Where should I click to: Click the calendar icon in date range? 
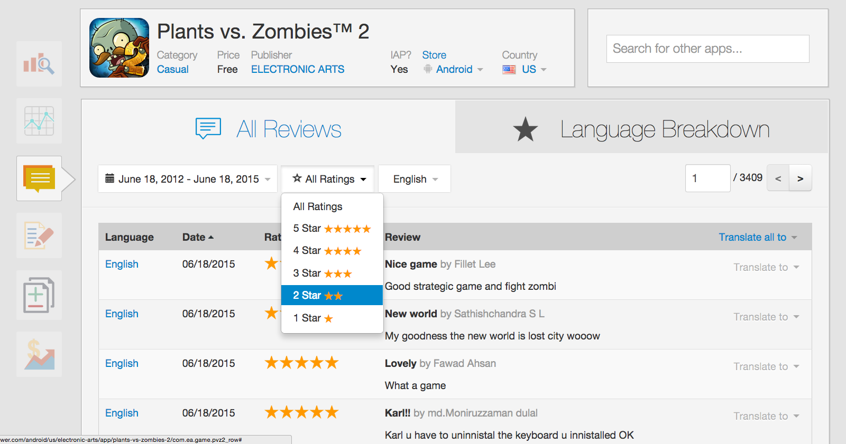(x=110, y=178)
